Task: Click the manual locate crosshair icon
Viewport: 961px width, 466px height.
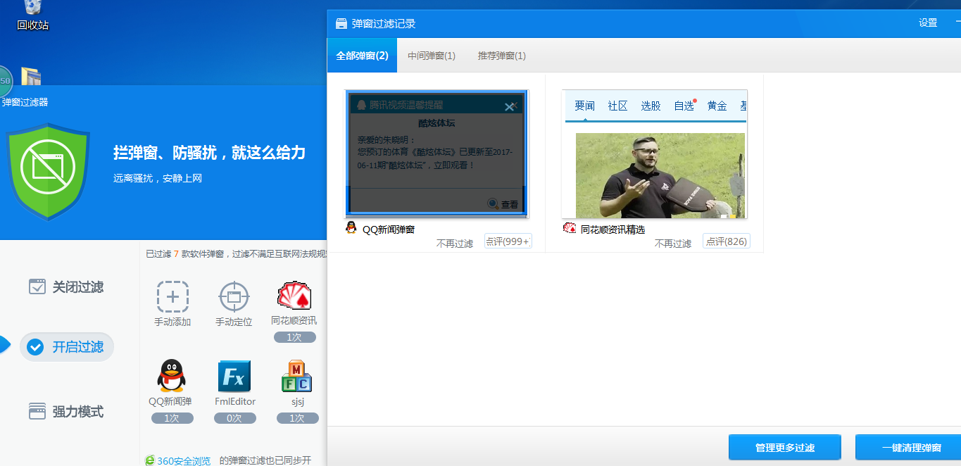Action: point(234,296)
